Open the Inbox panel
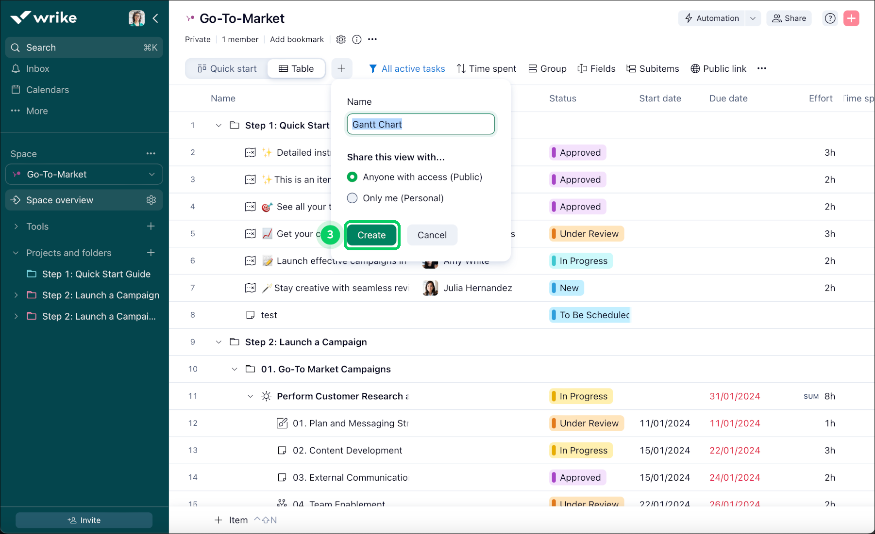 [38, 68]
